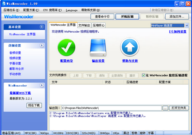The height and width of the screenshot is (135, 192).
Task: Click the 384Kbps status bar entry
Action: coord(105,133)
